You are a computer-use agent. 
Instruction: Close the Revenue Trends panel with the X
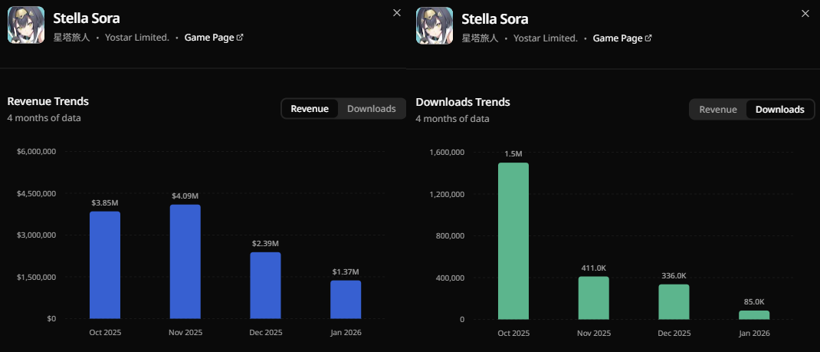coord(396,13)
